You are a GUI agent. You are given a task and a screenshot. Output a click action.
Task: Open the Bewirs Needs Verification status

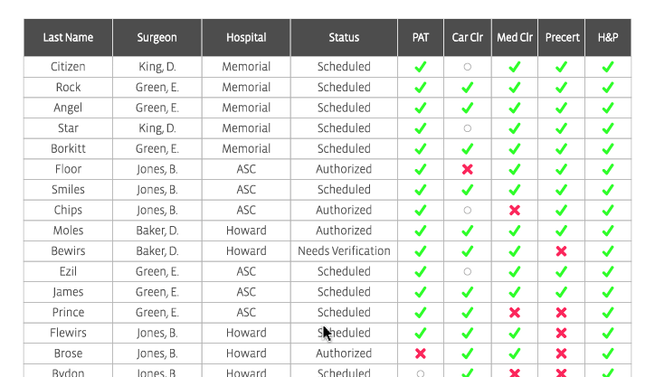pos(344,251)
